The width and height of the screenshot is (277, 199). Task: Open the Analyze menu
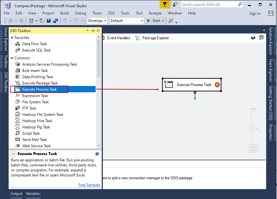pyautogui.click(x=155, y=13)
